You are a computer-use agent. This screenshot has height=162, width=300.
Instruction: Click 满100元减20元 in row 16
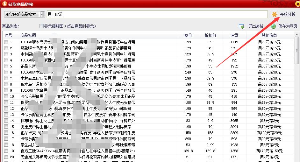(x=269, y=133)
